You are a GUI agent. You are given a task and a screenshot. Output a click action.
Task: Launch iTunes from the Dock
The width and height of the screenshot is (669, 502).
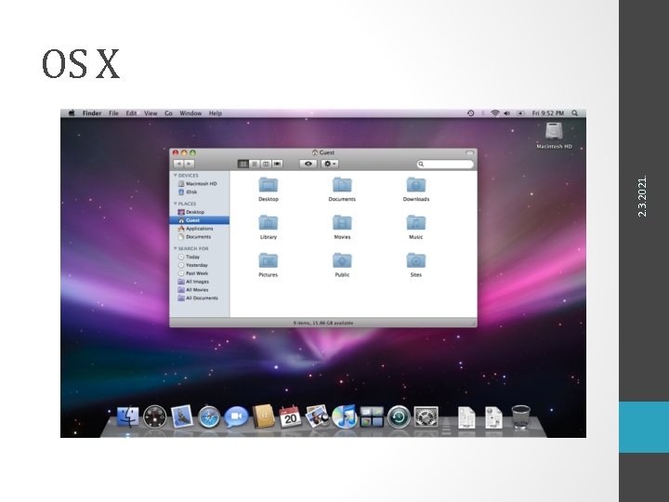pyautogui.click(x=344, y=417)
